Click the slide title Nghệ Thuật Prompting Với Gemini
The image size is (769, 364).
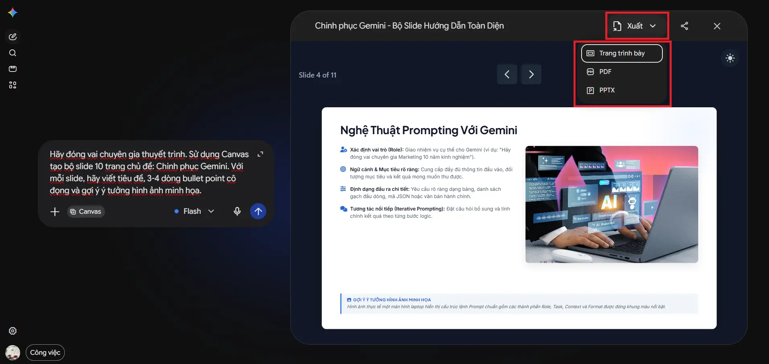pyautogui.click(x=429, y=130)
